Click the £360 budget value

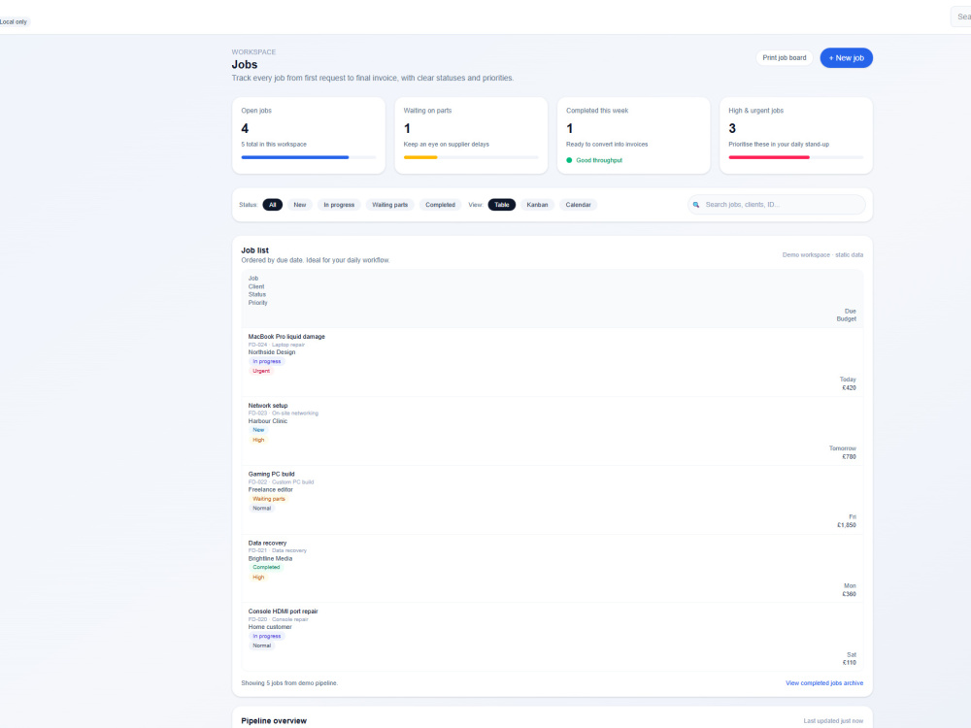[849, 594]
